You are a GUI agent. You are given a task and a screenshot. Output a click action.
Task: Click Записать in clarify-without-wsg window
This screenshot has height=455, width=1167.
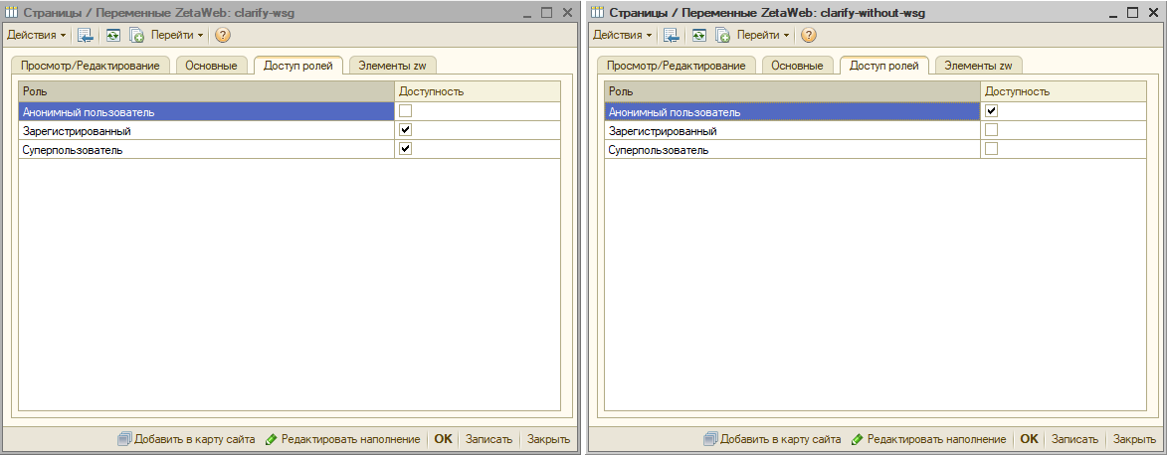[1074, 439]
